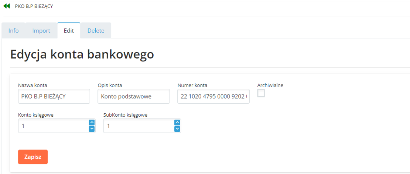The image size is (410, 174).
Task: Click the Archiwialne label text
Action: 270,85
